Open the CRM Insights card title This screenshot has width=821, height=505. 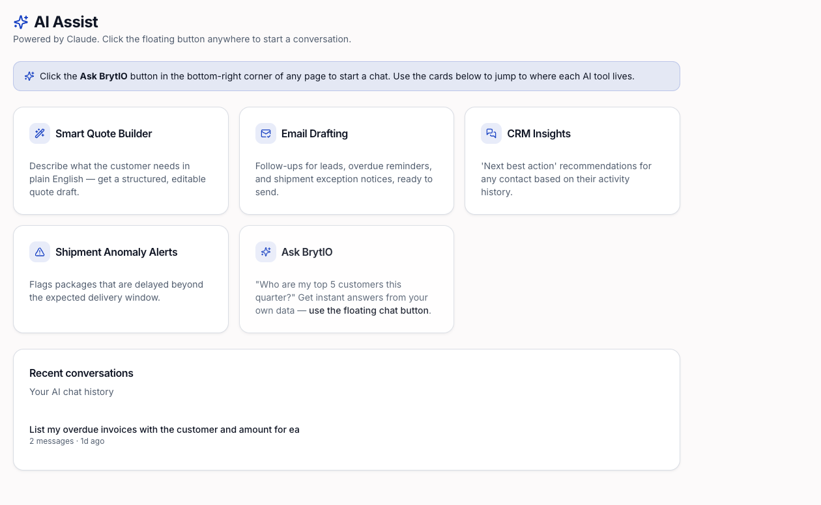(x=539, y=133)
